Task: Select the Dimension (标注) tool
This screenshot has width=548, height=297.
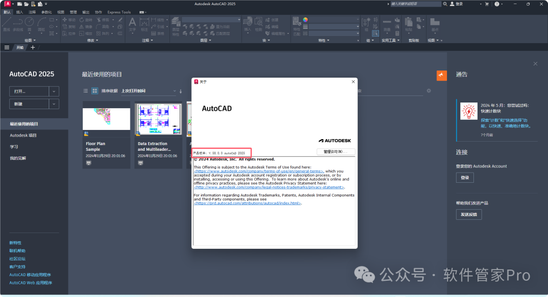Action: [144, 24]
